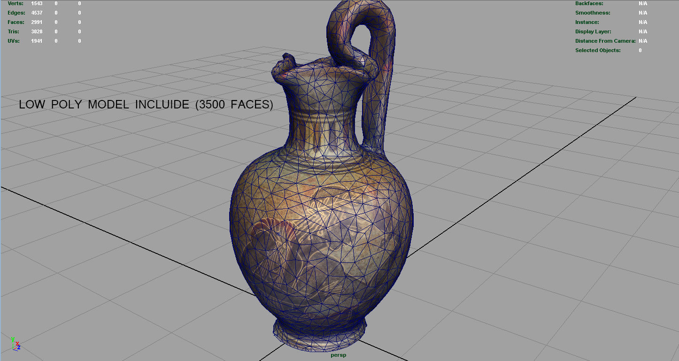Screen dimensions: 679x361
Task: Click the 1941 UV count value
Action: pos(37,41)
